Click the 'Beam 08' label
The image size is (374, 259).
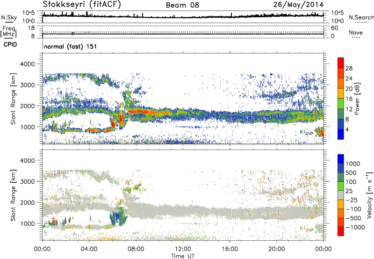point(182,5)
